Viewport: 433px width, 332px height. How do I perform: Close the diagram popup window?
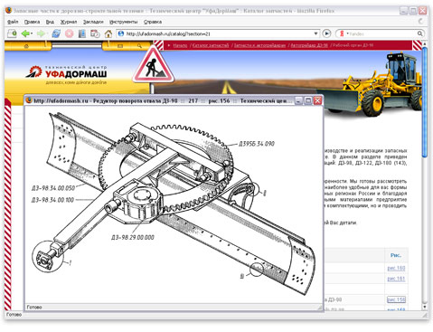coord(317,100)
